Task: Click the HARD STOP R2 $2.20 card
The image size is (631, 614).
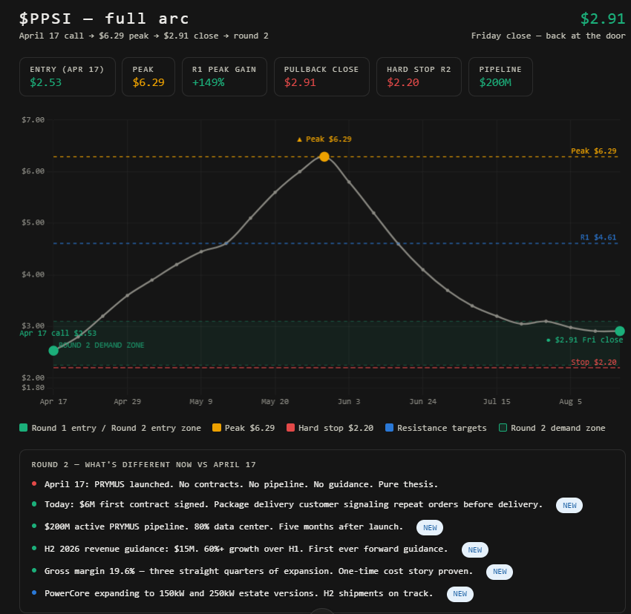Action: (419, 77)
